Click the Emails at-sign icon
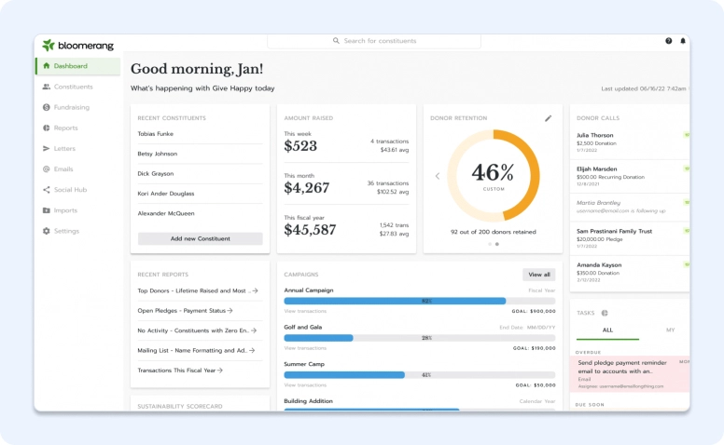 click(x=46, y=169)
